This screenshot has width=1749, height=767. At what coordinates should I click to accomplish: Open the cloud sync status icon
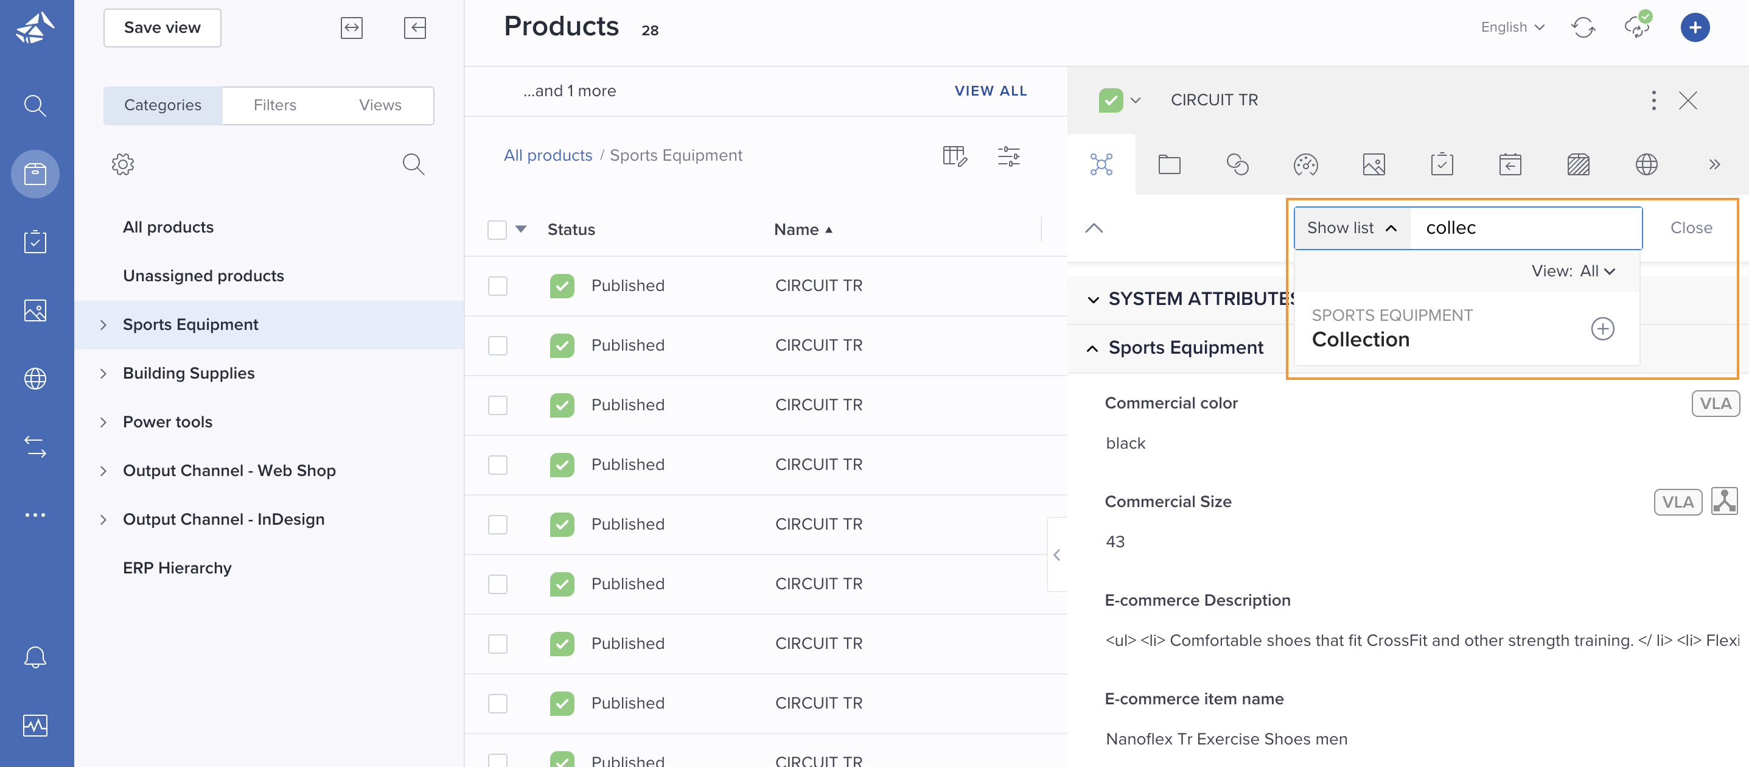pyautogui.click(x=1637, y=26)
